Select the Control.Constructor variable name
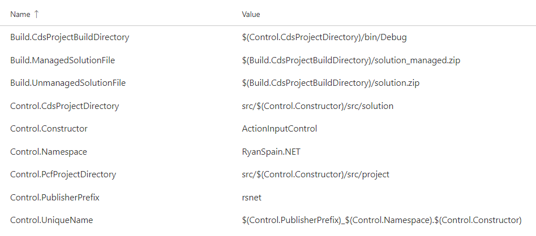The width and height of the screenshot is (536, 236). [x=49, y=129]
